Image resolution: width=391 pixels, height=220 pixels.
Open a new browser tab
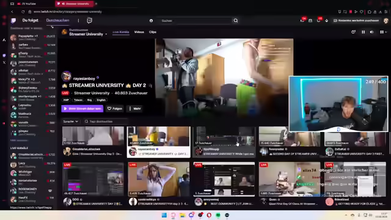click(97, 4)
